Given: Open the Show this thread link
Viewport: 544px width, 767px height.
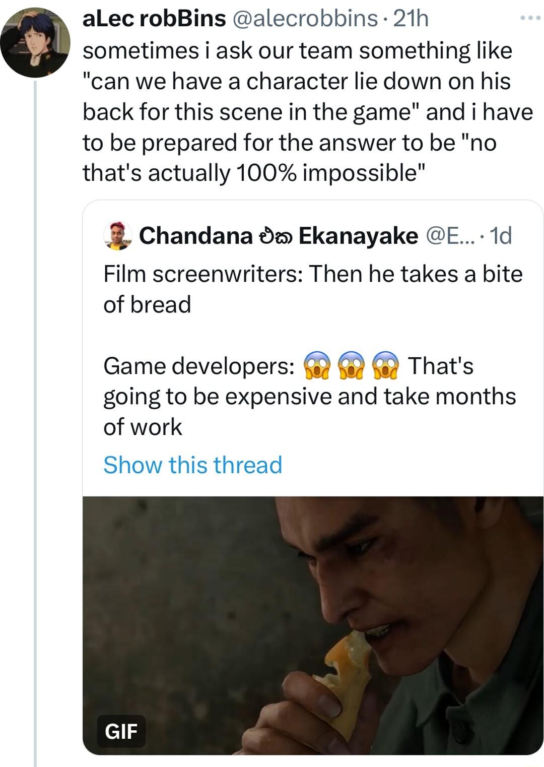Looking at the screenshot, I should pyautogui.click(x=193, y=465).
